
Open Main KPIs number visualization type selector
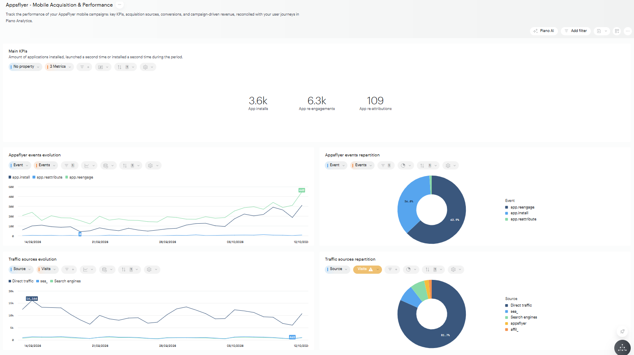pyautogui.click(x=103, y=67)
